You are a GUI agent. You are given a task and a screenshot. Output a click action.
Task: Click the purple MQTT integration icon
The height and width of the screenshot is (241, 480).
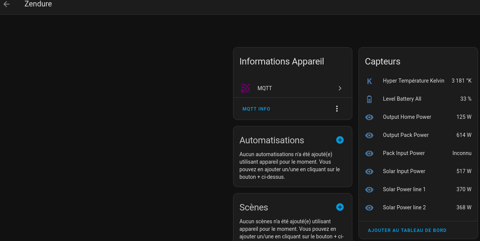[x=245, y=88]
